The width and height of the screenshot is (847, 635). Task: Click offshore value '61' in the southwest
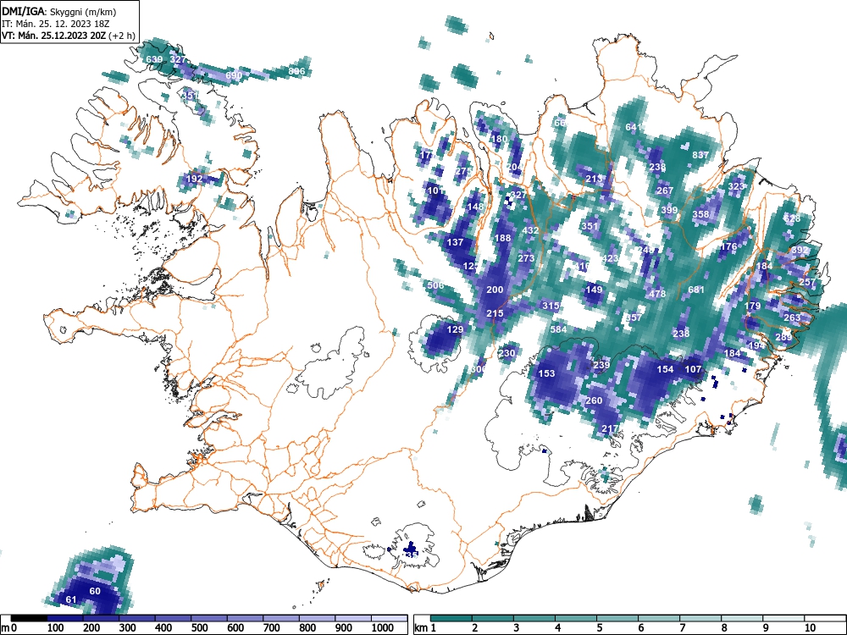click(71, 599)
